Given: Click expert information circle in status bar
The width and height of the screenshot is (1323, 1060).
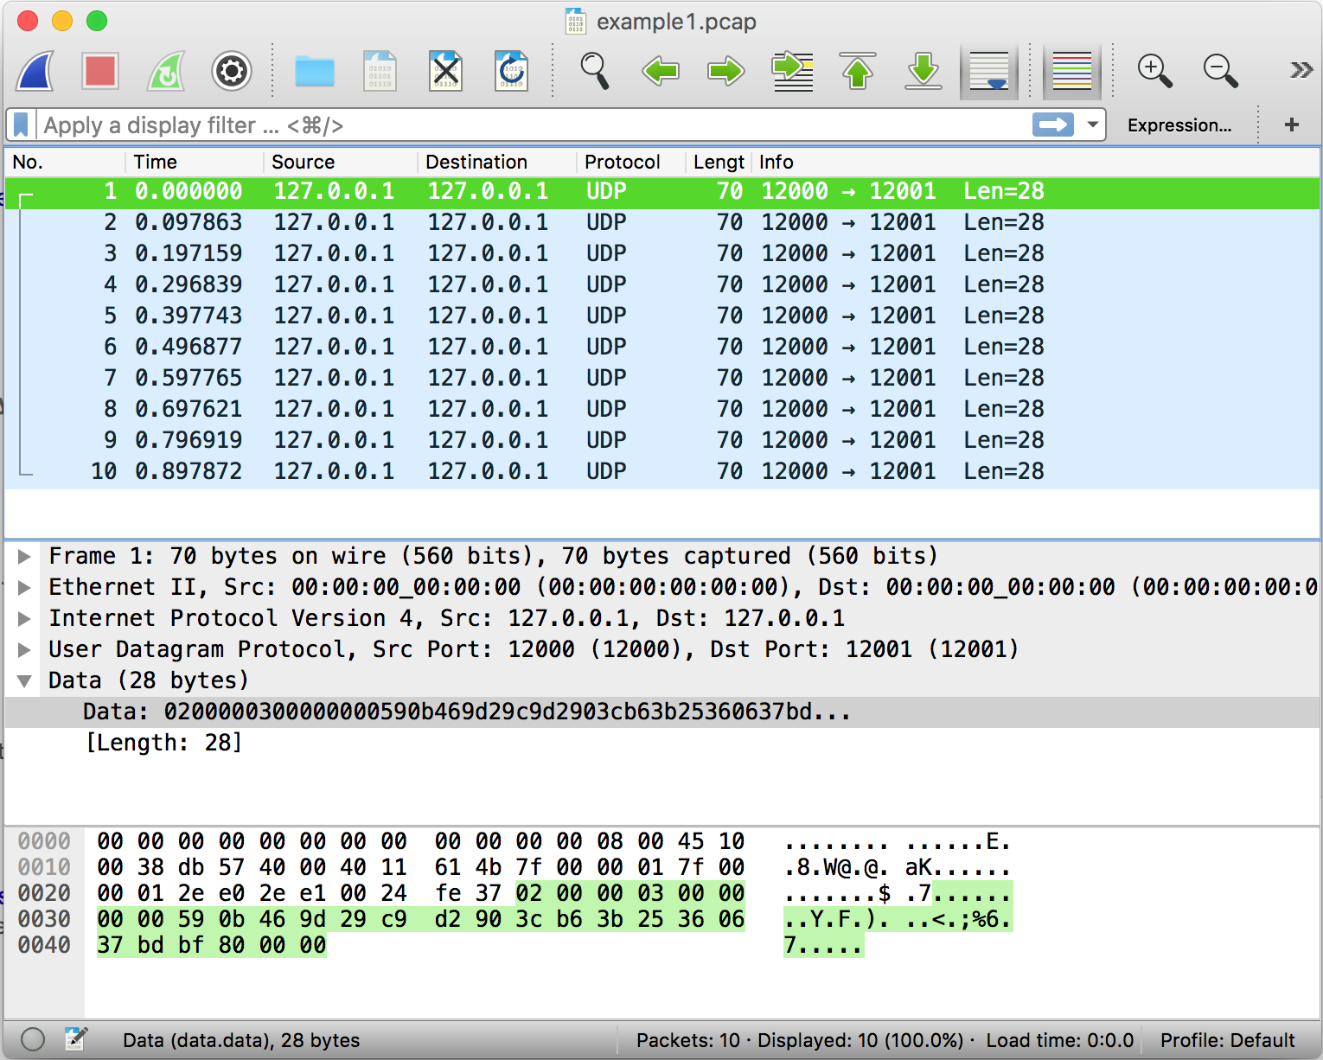Looking at the screenshot, I should point(33,1039).
